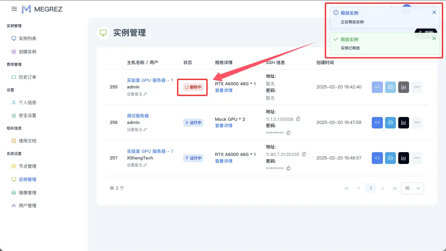
Task: Toggle the sidebar with the hamburger menu
Action: click(14, 9)
